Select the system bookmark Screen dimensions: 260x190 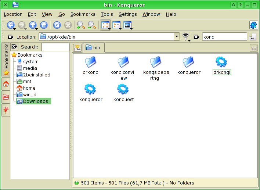28,62
